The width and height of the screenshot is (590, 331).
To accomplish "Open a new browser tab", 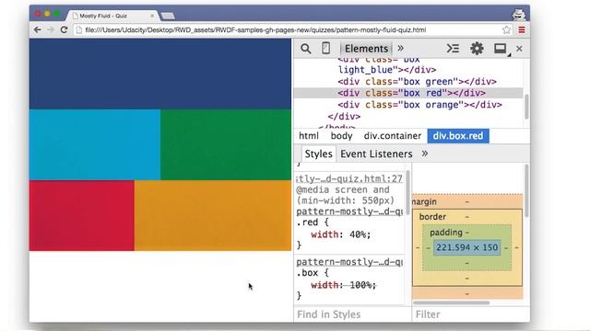I will pyautogui.click(x=168, y=16).
